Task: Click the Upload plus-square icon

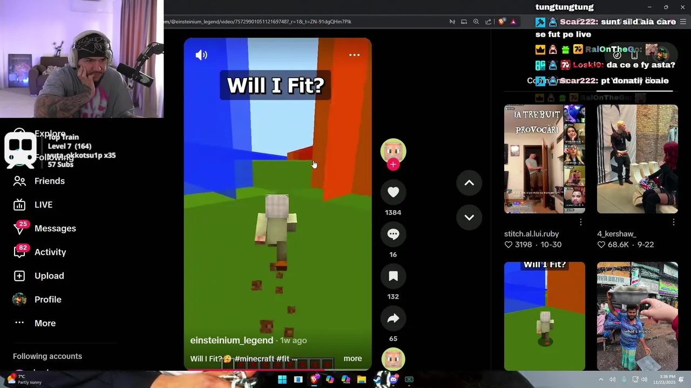Action: [19, 276]
